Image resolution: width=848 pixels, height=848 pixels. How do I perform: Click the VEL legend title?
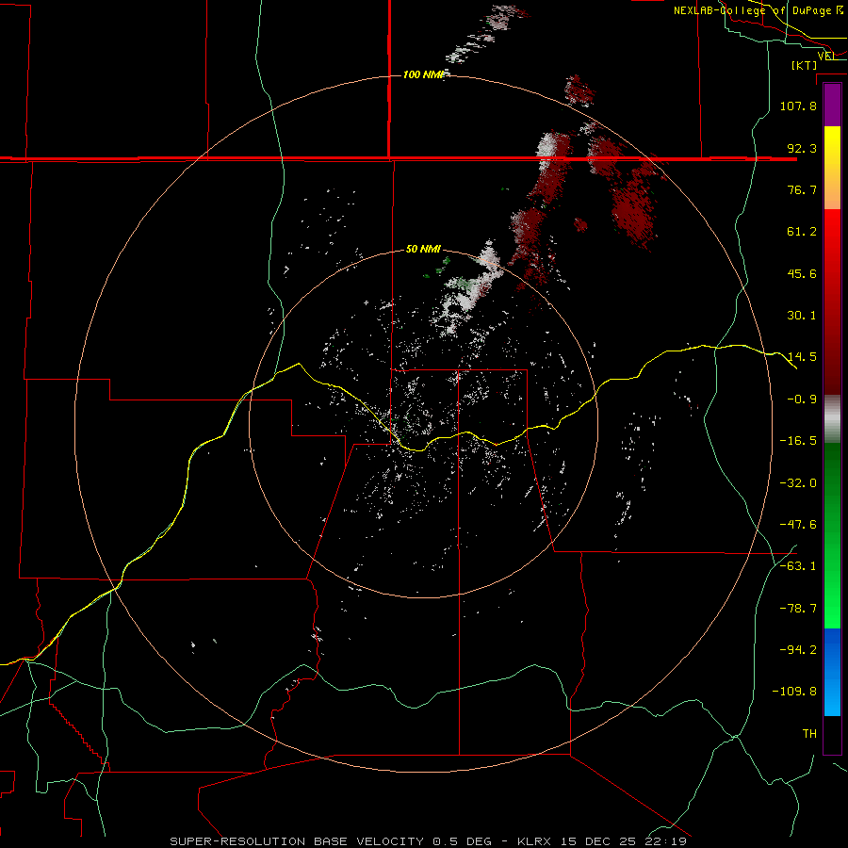826,57
